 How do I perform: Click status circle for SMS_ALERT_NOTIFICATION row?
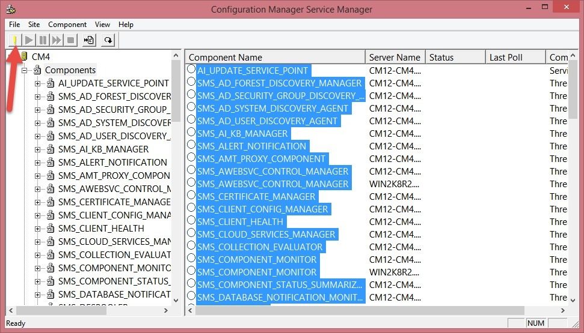click(191, 145)
